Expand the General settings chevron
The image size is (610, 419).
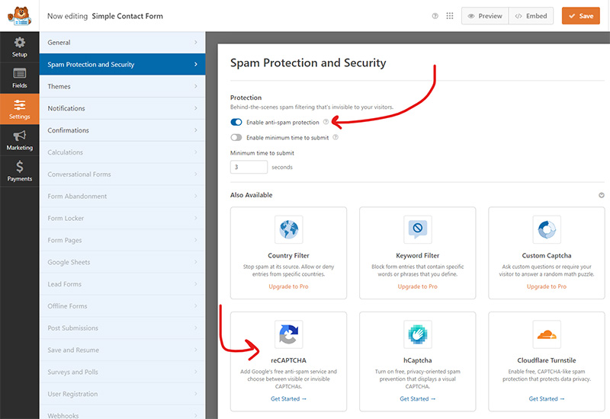[196, 43]
